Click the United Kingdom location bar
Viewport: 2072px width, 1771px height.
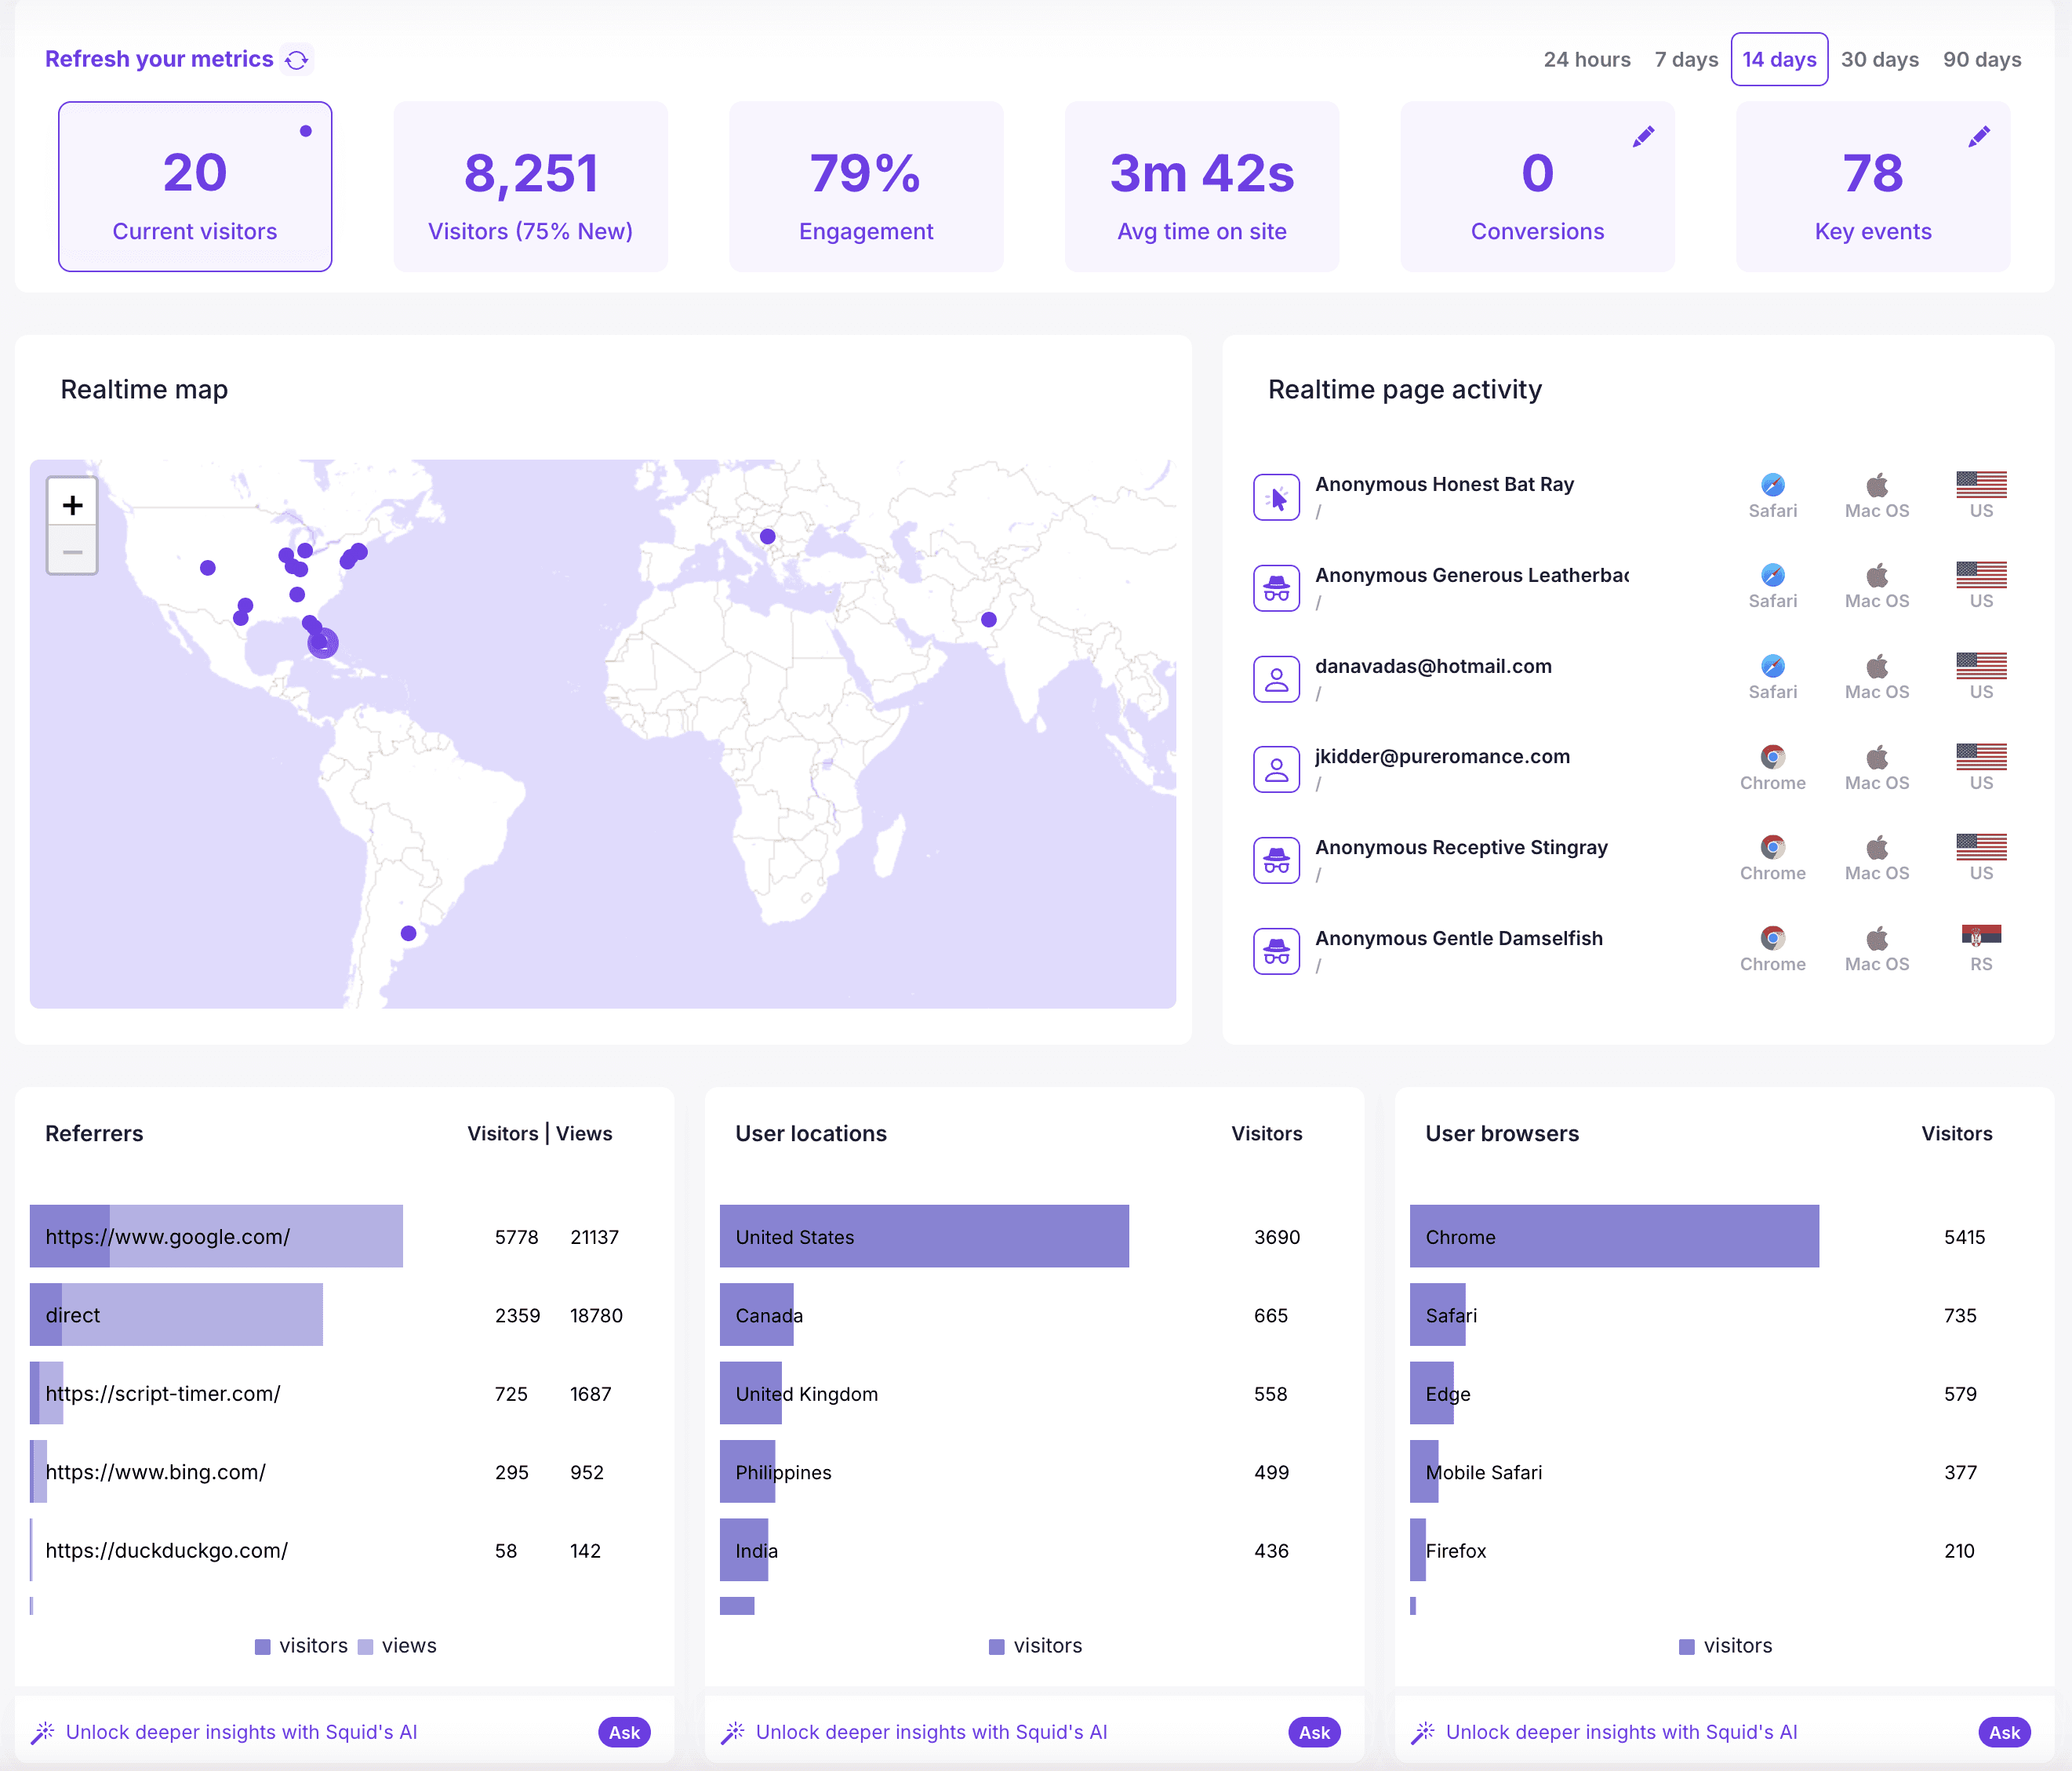pos(751,1393)
